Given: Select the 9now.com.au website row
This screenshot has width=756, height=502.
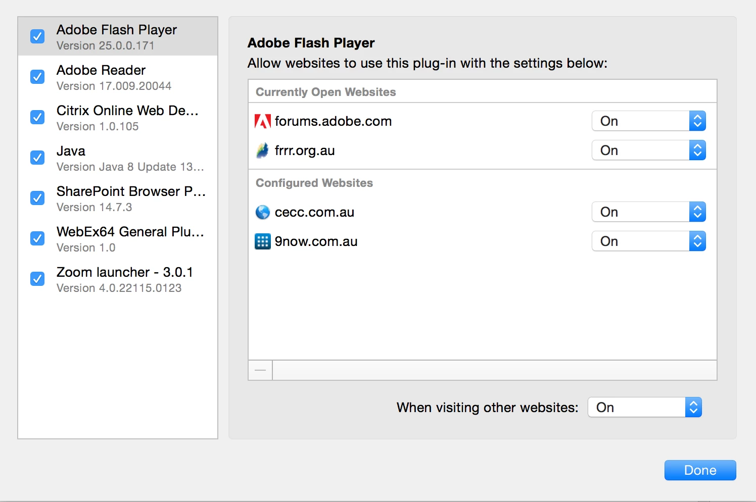Looking at the screenshot, I should (x=483, y=241).
